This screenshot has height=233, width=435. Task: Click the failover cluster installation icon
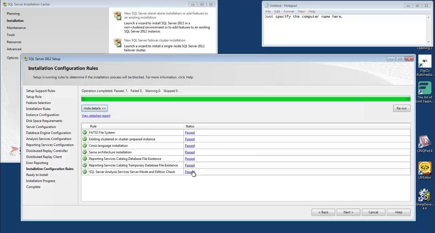tap(118, 42)
